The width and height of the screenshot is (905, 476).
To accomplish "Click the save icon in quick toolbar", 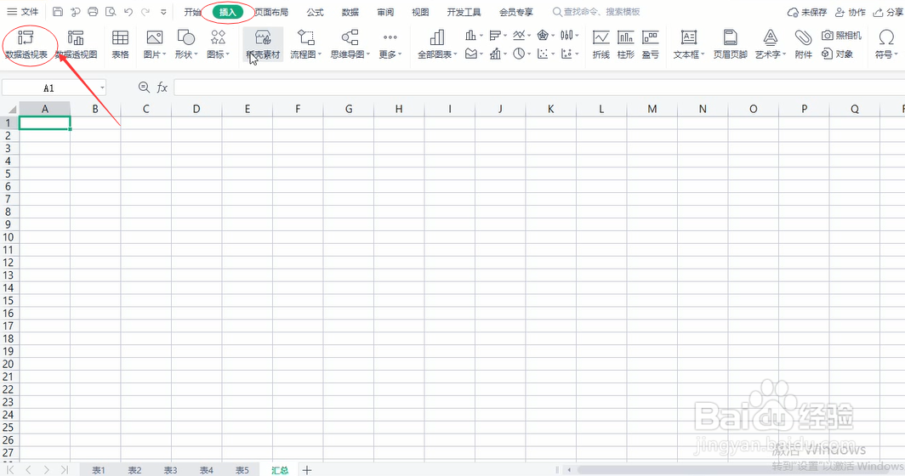I will [x=58, y=12].
